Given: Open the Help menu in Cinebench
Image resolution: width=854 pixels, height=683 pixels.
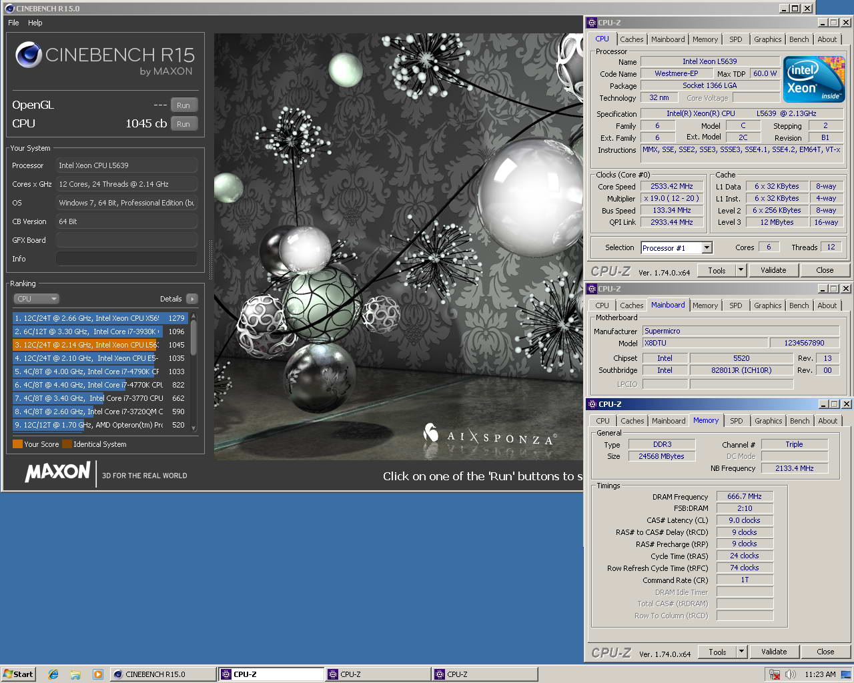Looking at the screenshot, I should tap(35, 23).
